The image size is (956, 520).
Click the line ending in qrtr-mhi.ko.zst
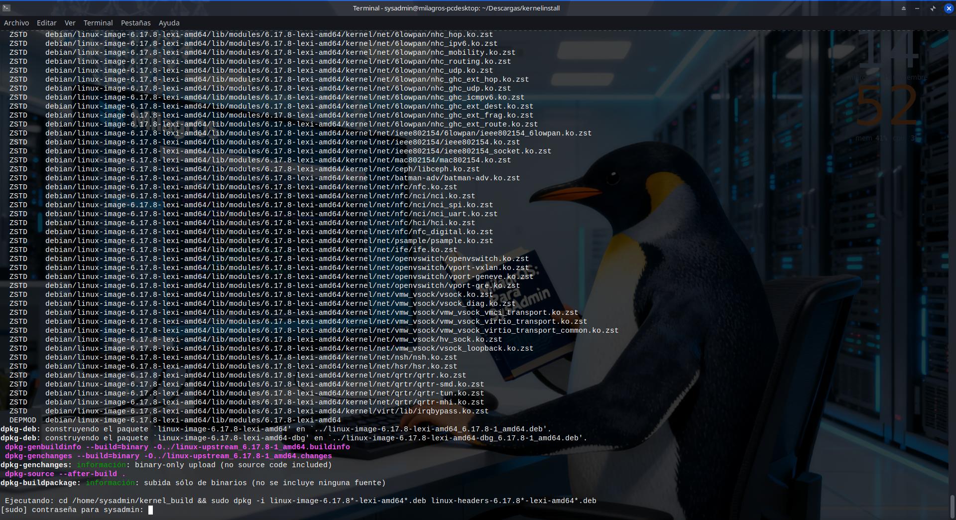[246, 402]
